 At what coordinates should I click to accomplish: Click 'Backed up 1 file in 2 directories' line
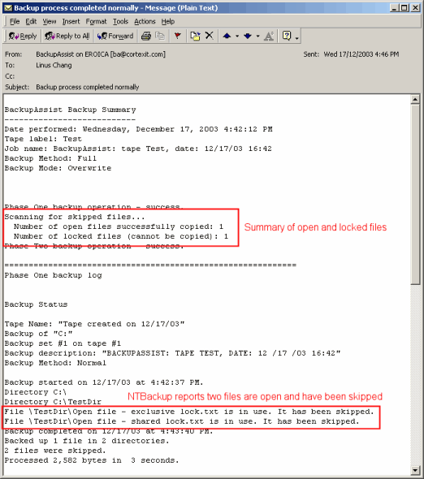pyautogui.click(x=87, y=441)
